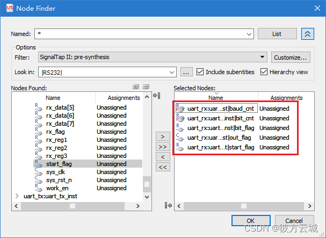
Task: Click the bit_flag node icon in Selected Nodes
Action: click(180, 128)
